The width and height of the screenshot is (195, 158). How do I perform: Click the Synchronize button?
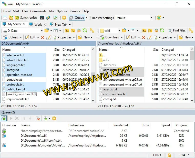(26, 18)
